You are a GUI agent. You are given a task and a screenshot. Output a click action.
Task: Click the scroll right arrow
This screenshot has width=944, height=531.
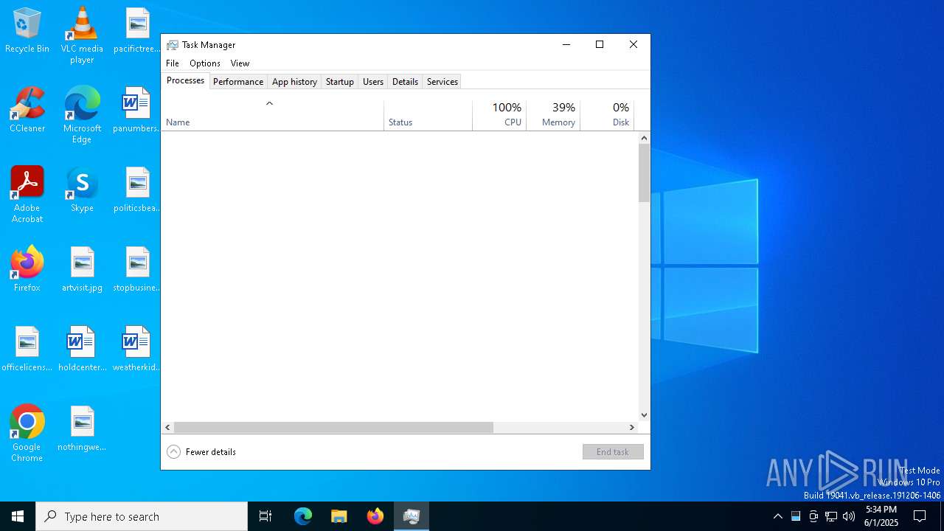click(x=632, y=427)
